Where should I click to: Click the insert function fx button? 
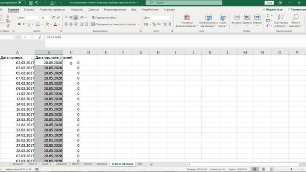click(x=40, y=37)
